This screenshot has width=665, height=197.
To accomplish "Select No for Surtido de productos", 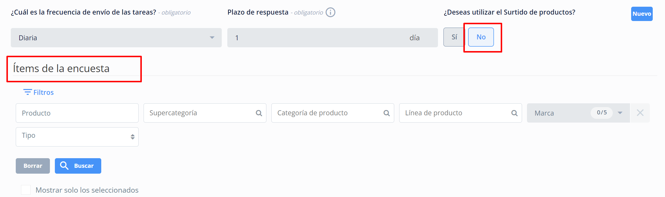I will tap(481, 37).
